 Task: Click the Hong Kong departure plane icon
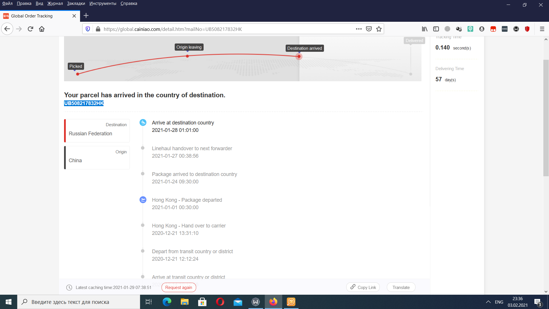pos(143,200)
